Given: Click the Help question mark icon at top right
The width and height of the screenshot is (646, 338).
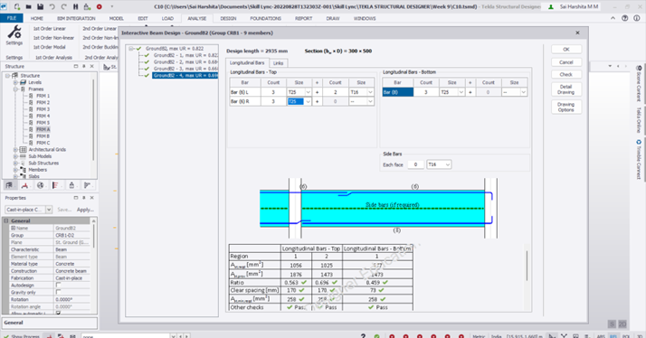Looking at the screenshot, I should tap(625, 18).
